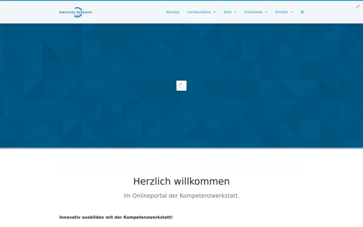The image size is (363, 227).
Task: Open the Kontakt menu
Action: 281,12
